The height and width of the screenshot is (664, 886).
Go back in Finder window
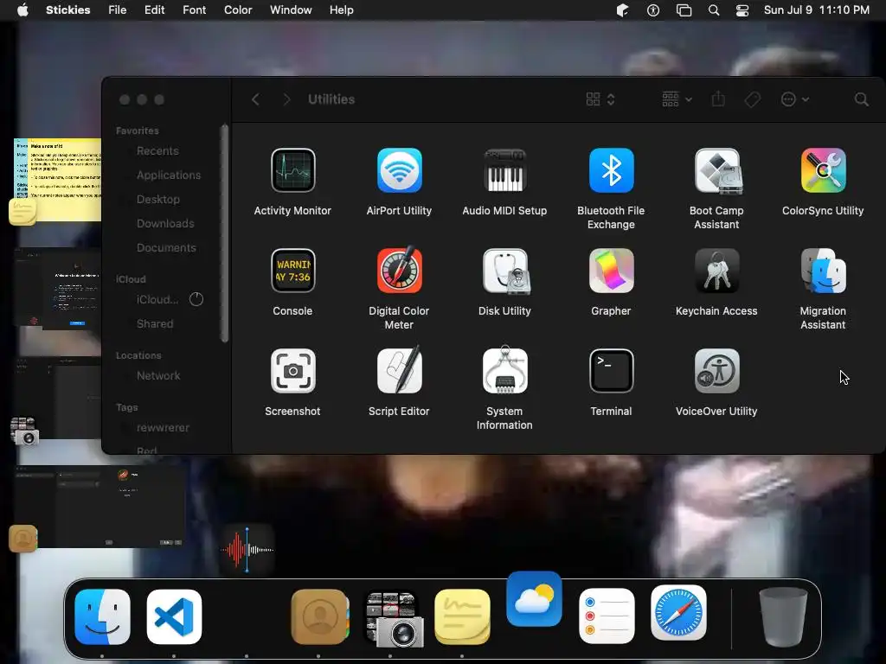(x=255, y=99)
